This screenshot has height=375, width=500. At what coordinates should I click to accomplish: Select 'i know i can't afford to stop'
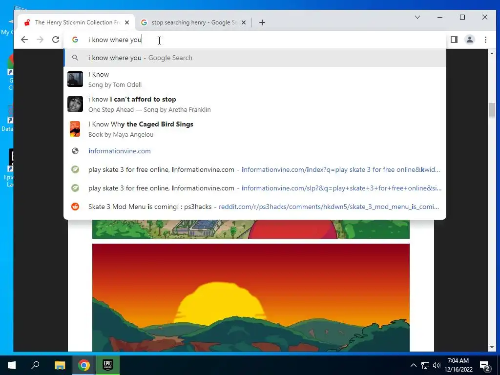click(255, 104)
